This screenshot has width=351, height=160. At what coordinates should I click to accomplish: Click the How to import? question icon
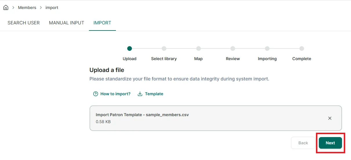tap(96, 94)
